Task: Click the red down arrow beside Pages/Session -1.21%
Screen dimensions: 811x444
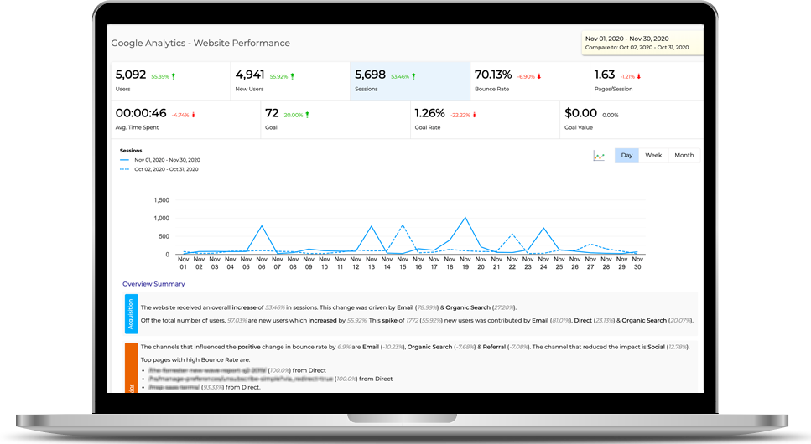Action: click(x=639, y=76)
